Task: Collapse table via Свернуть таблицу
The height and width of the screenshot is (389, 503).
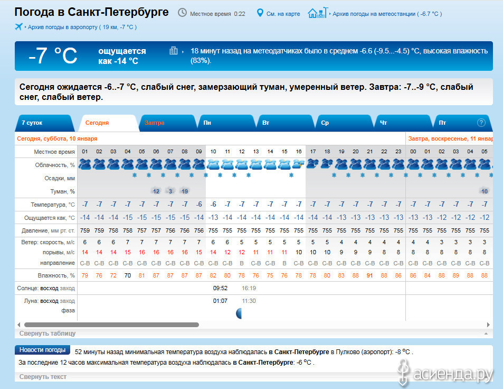Action: pos(48,334)
